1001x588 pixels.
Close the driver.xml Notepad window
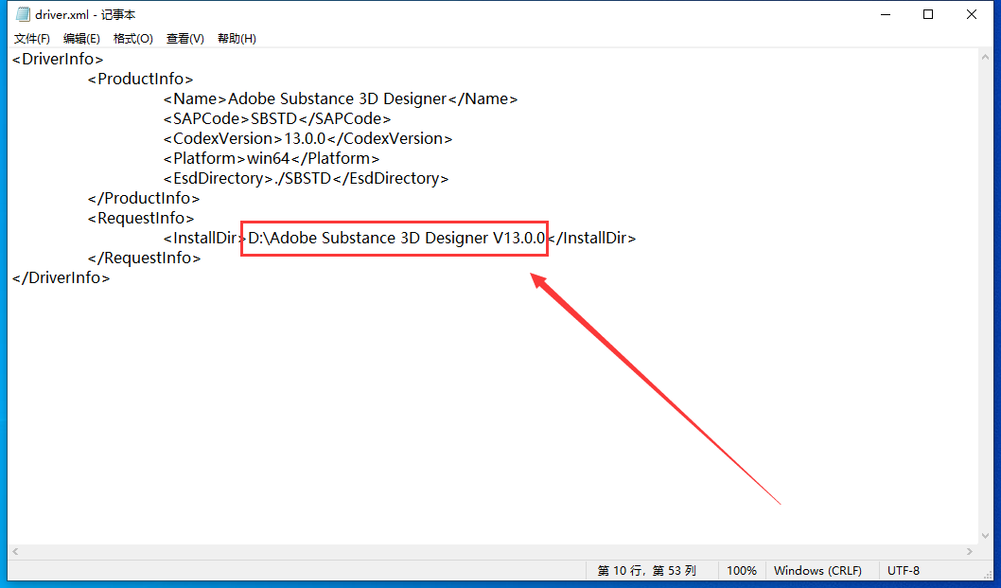click(972, 14)
